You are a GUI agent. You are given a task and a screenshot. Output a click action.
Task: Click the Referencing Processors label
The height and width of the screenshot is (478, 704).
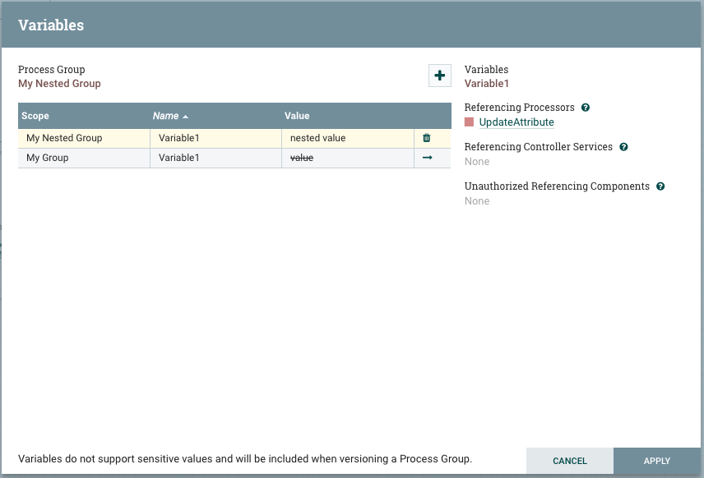(520, 108)
